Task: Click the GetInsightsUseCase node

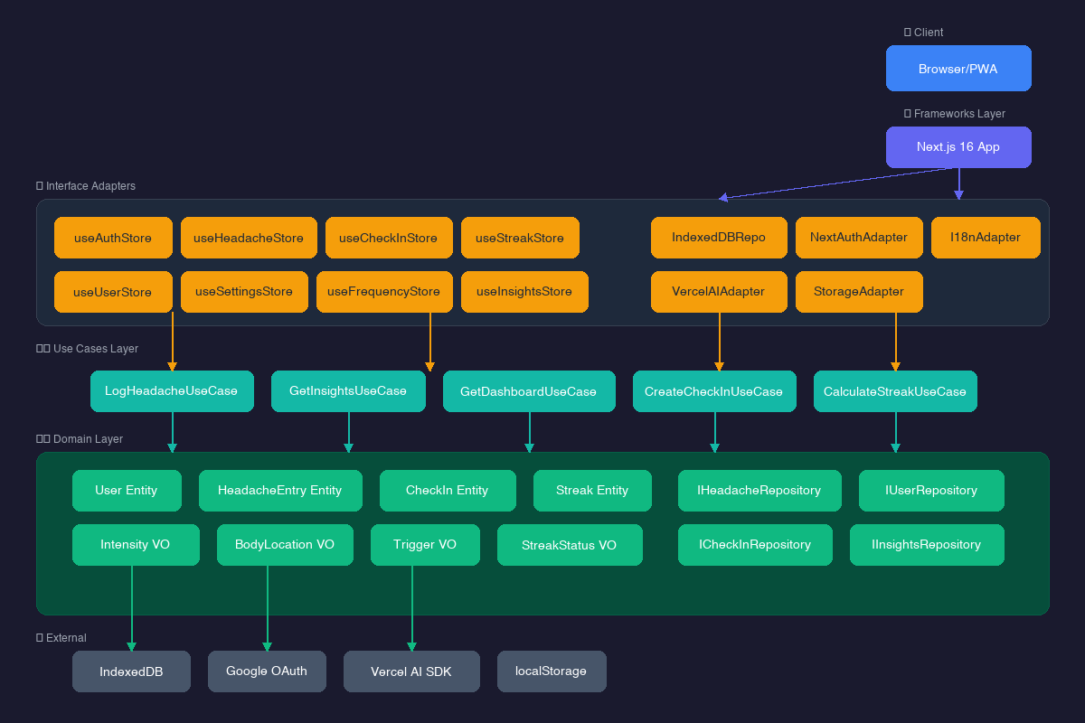Action: 348,391
